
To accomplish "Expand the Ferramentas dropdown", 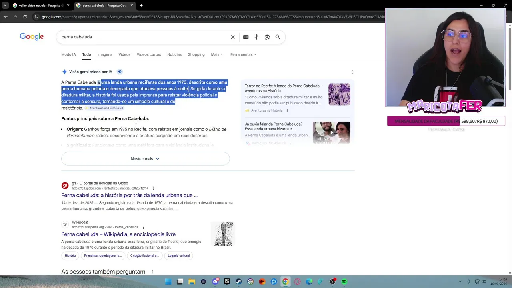I will click(x=243, y=54).
